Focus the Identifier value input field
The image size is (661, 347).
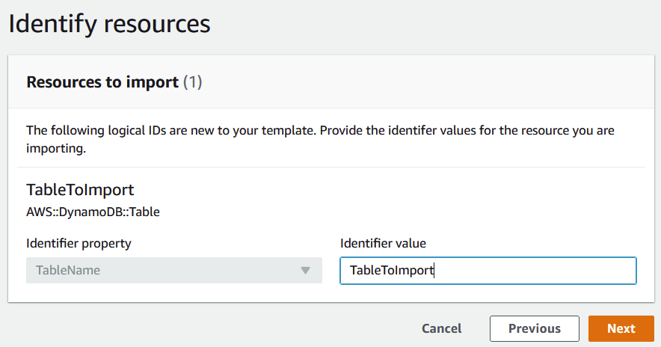click(x=488, y=270)
